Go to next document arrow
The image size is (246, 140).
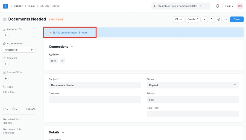(212, 19)
